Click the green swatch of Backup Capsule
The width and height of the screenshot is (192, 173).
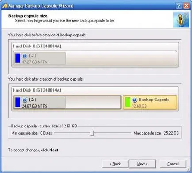coord(127,102)
